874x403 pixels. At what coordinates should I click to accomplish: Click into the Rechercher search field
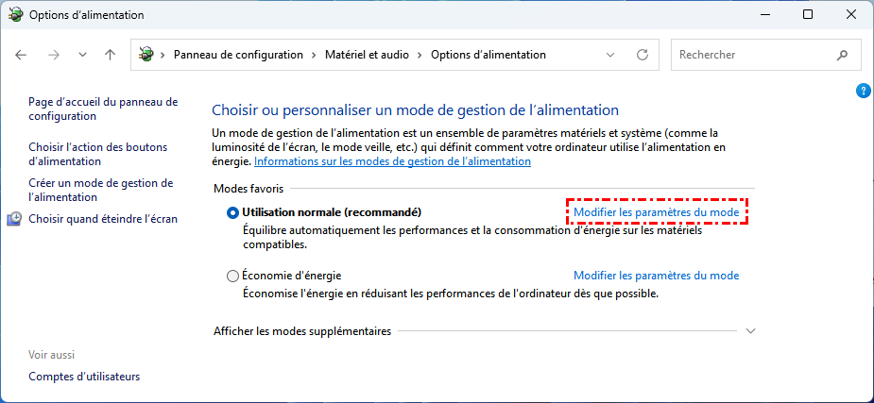click(751, 55)
